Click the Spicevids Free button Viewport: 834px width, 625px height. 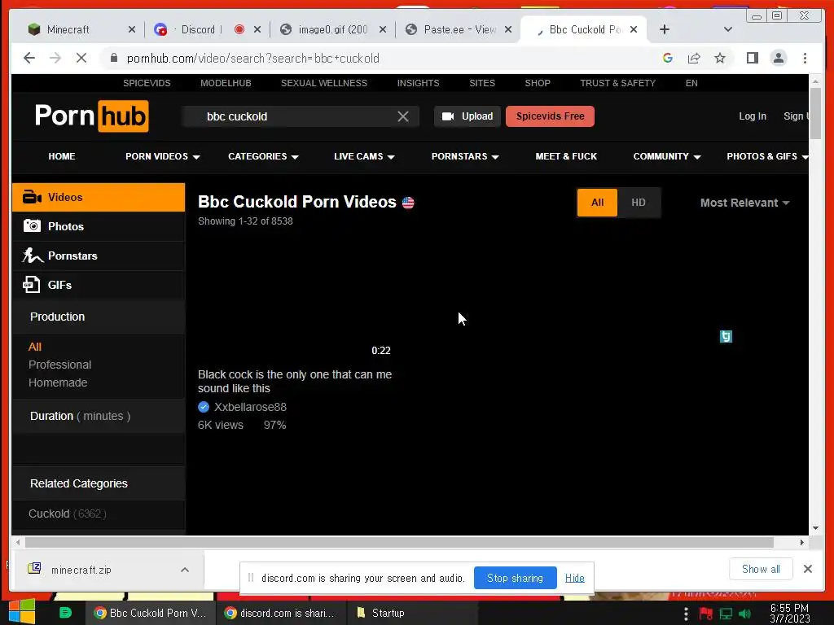click(x=550, y=116)
